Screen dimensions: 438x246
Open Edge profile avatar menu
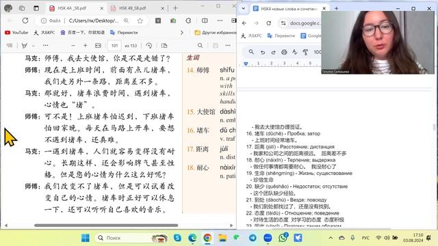point(8,8)
